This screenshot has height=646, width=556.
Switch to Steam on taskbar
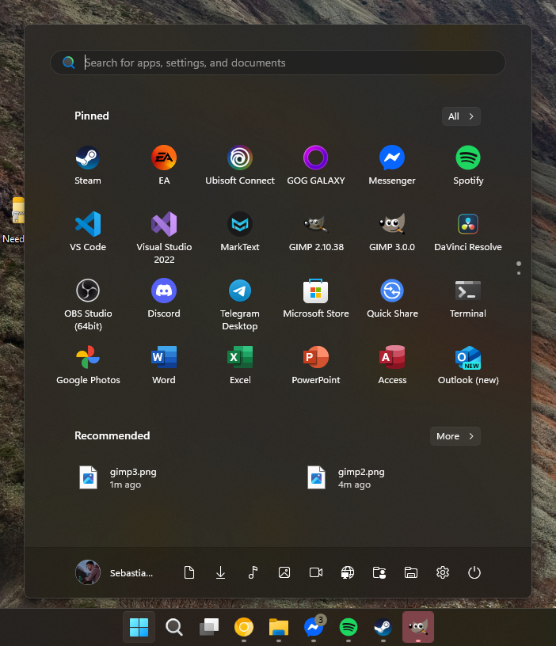pyautogui.click(x=383, y=627)
